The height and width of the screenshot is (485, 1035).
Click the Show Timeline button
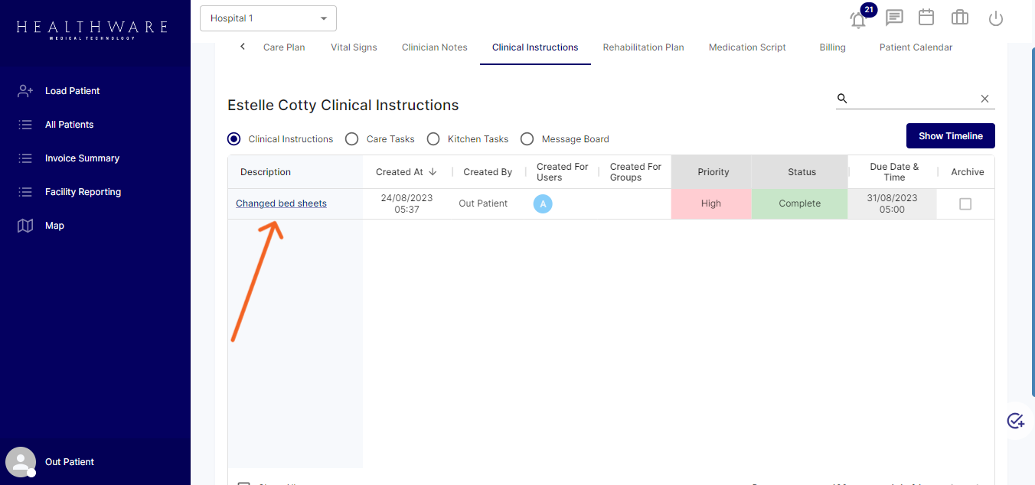coord(950,136)
